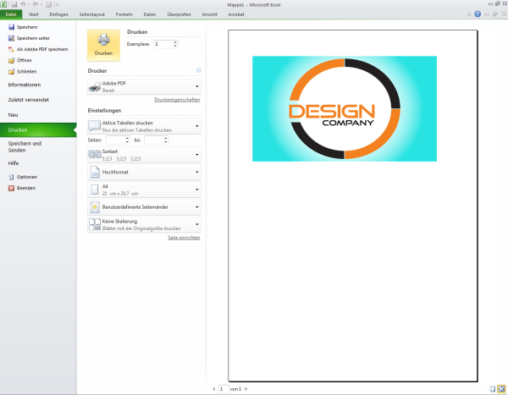Image resolution: width=508 pixels, height=395 pixels.
Task: Open the Ansicht tab
Action: pos(210,14)
